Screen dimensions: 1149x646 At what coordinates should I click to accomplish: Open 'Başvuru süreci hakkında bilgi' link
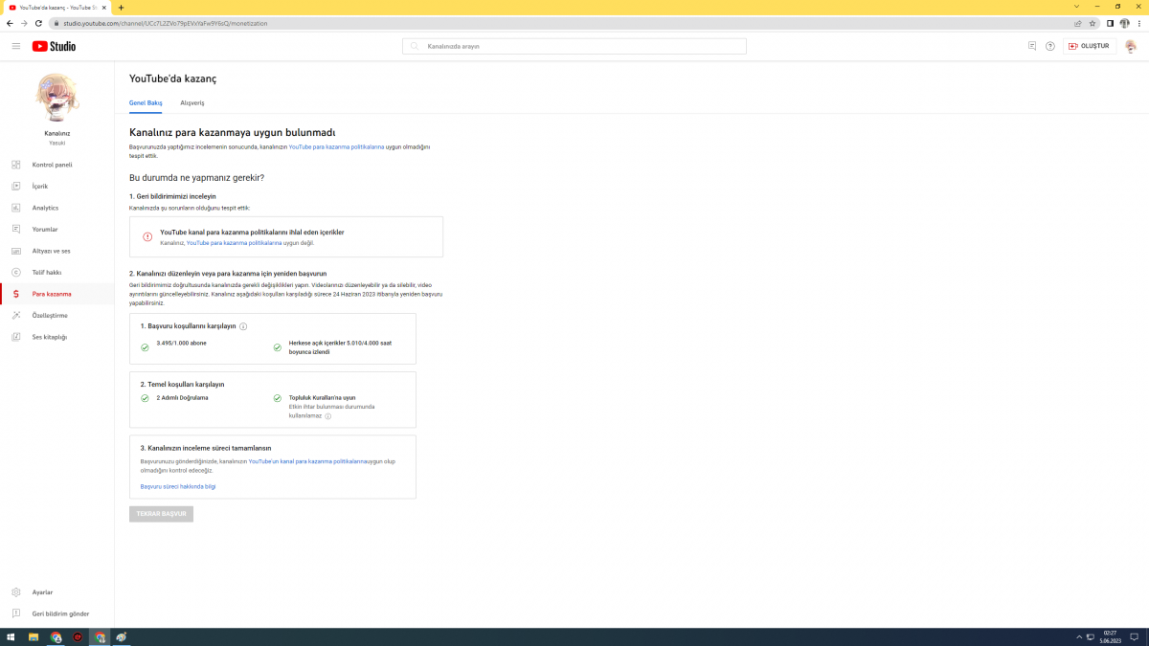click(x=178, y=486)
